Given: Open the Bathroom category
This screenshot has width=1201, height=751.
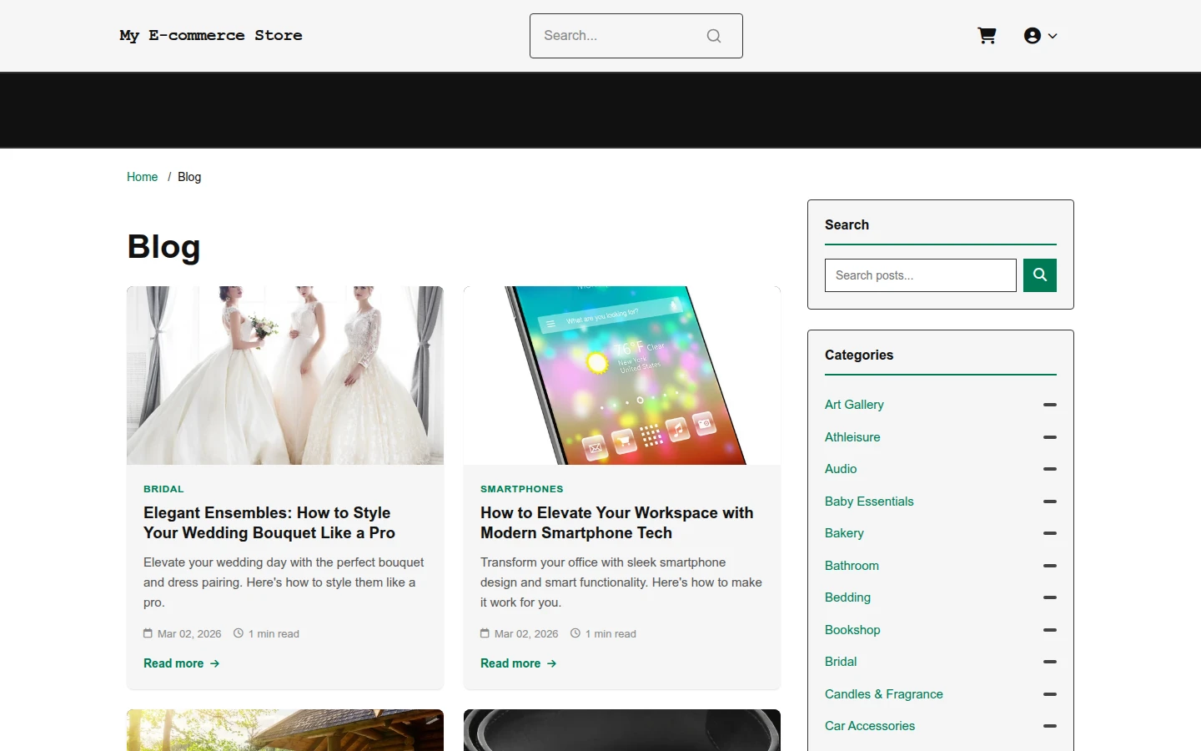Looking at the screenshot, I should [x=852, y=566].
